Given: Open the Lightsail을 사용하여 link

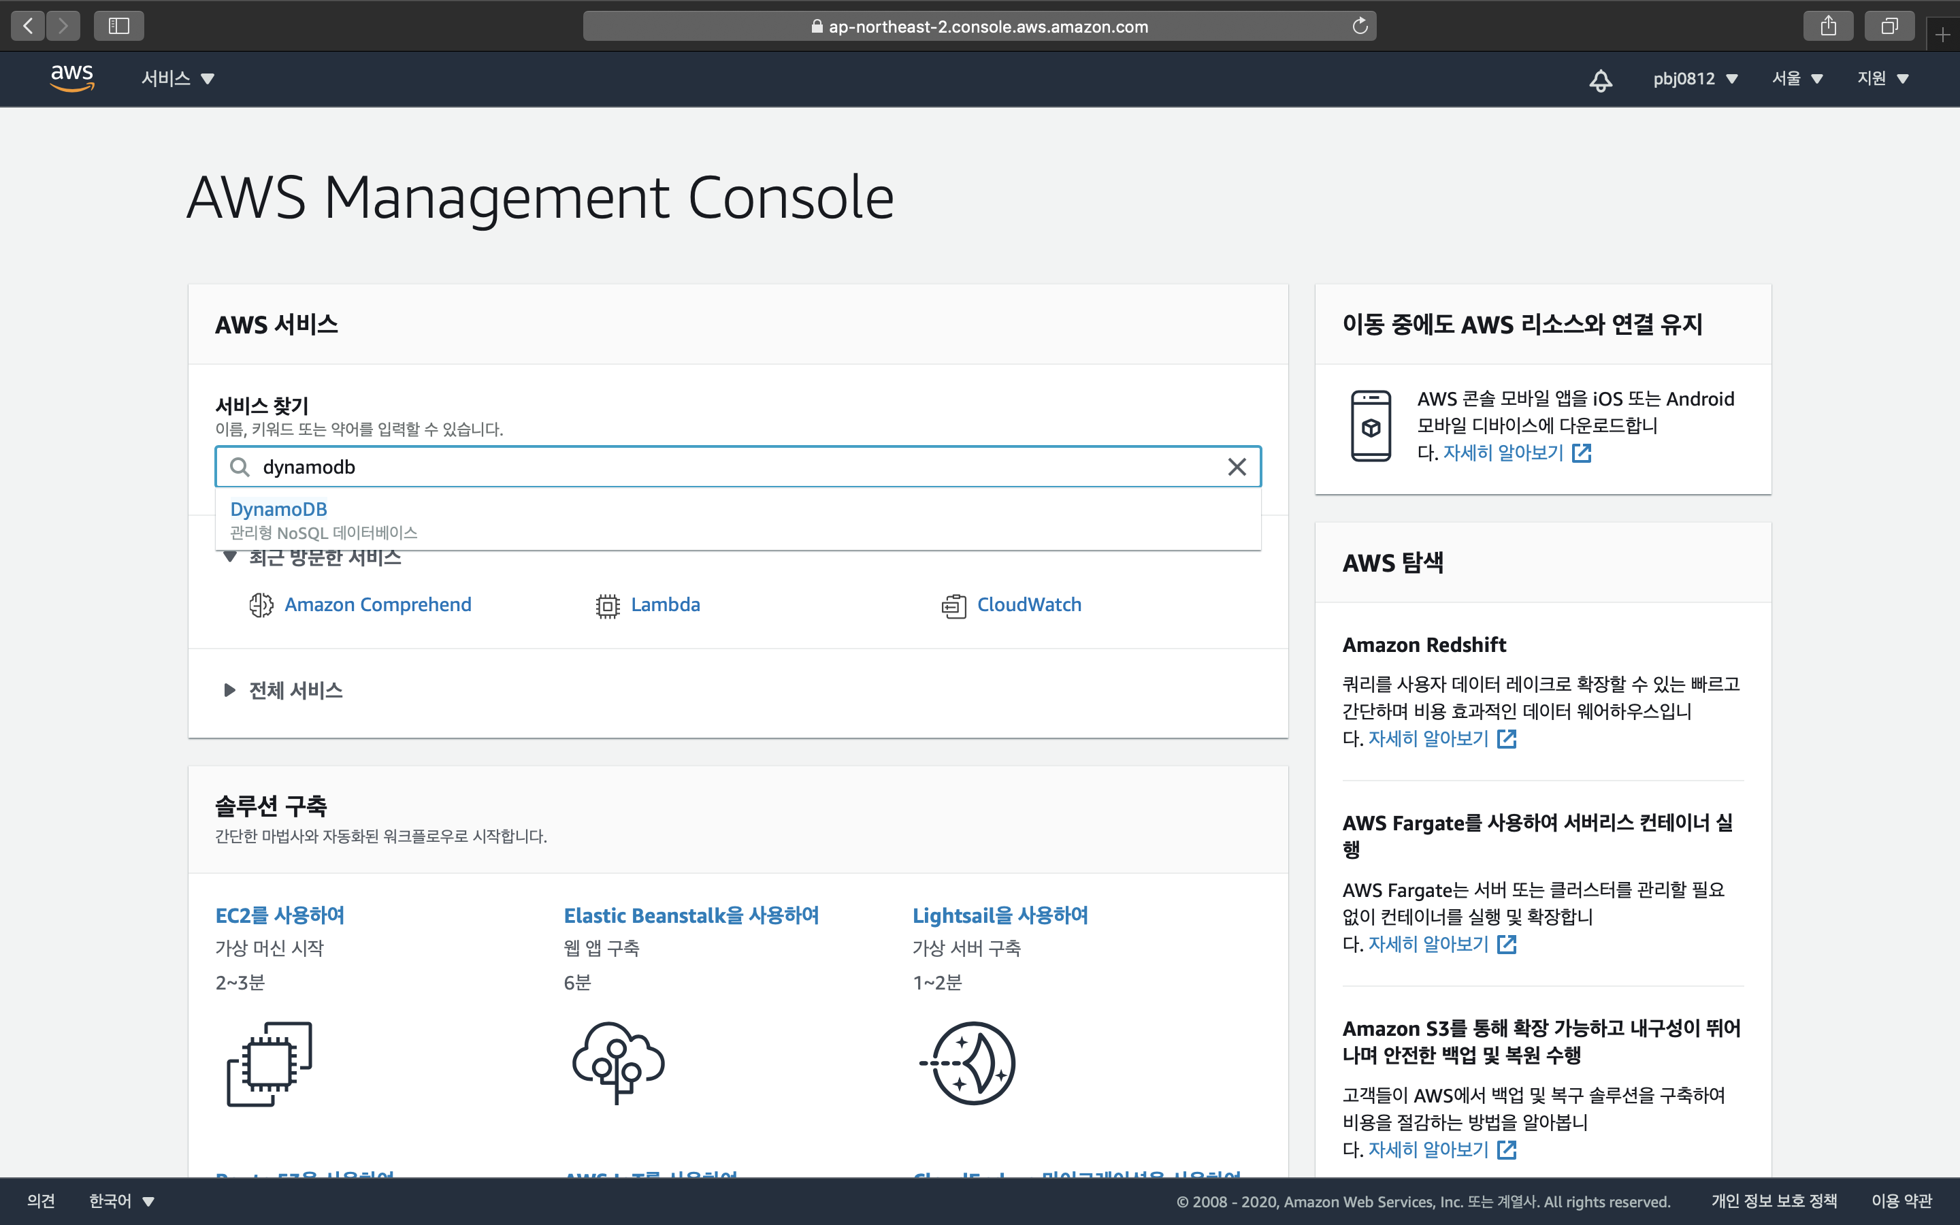Looking at the screenshot, I should 1000,915.
